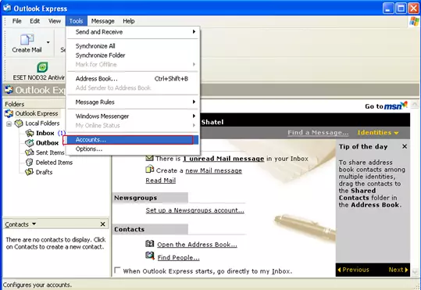
Task: Select the Outbox folder icon
Action: 30,143
